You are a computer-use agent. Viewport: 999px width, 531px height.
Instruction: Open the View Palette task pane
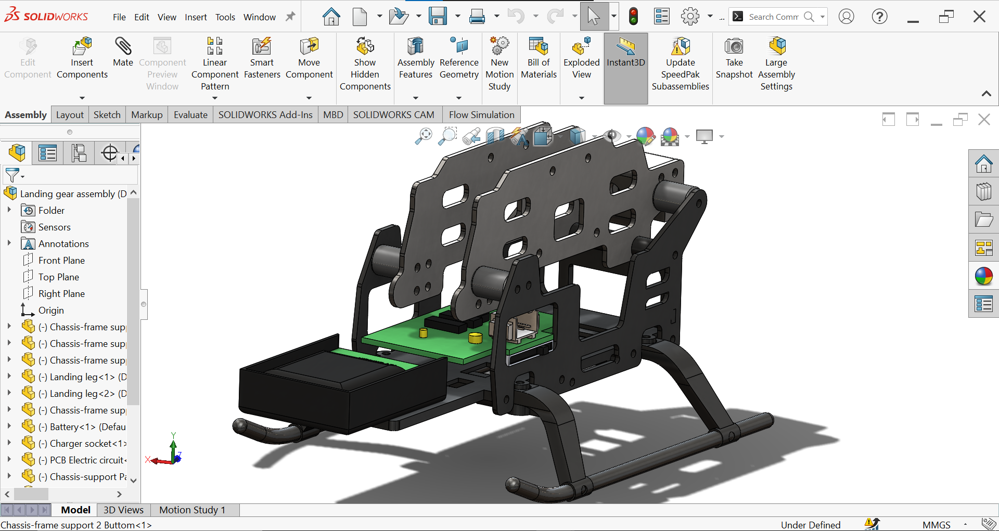983,248
